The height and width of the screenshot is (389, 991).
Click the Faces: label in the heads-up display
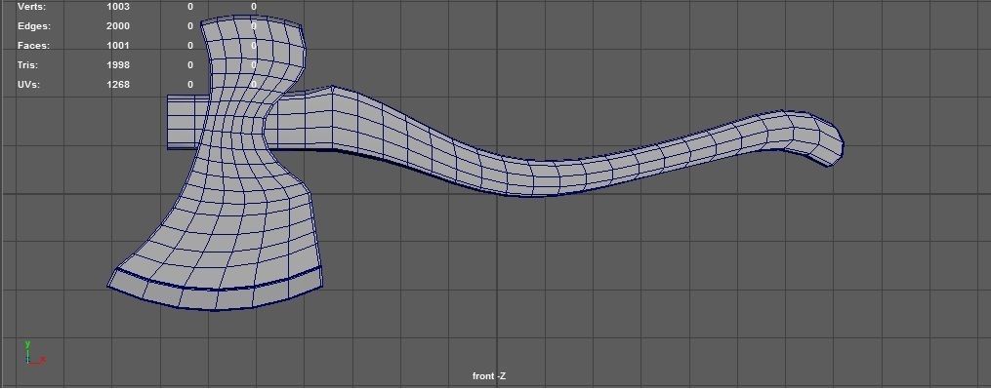tap(33, 46)
